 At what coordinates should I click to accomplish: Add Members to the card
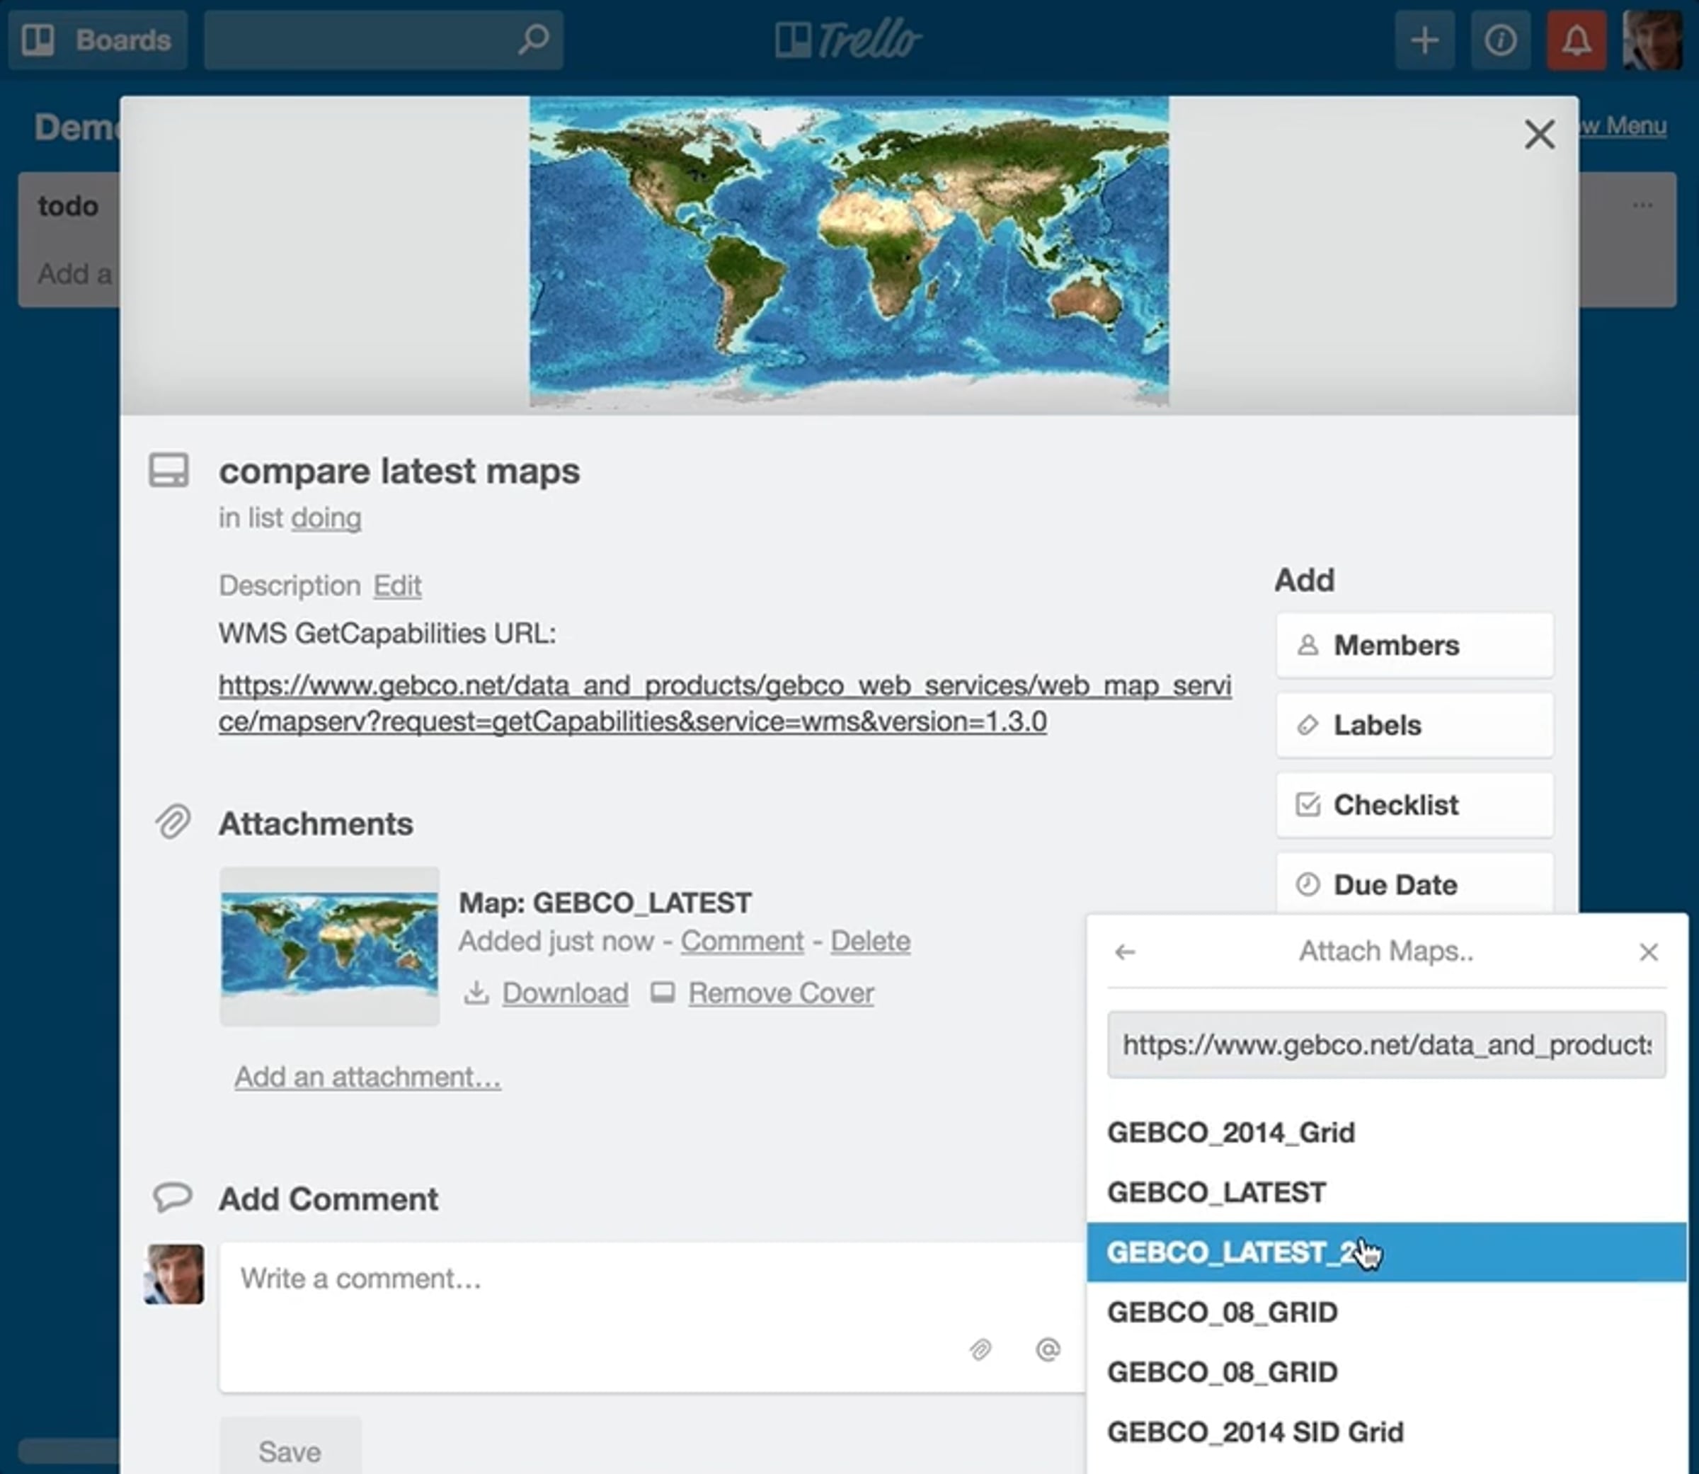pos(1414,646)
